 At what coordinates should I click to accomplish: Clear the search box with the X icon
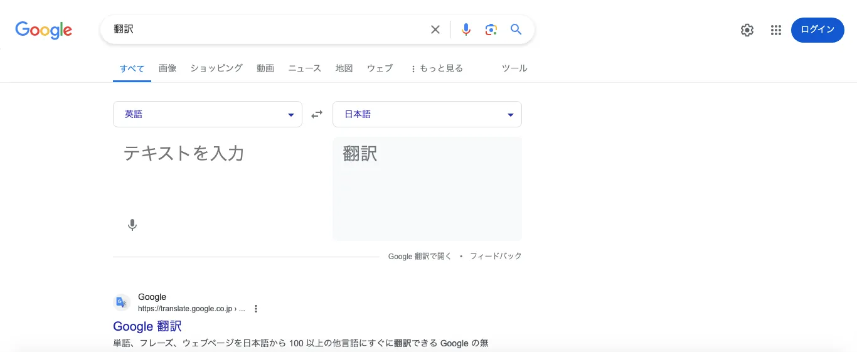coord(435,29)
